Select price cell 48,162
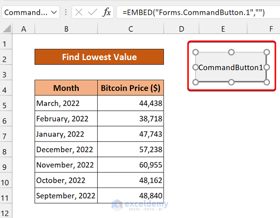 [x=131, y=180]
